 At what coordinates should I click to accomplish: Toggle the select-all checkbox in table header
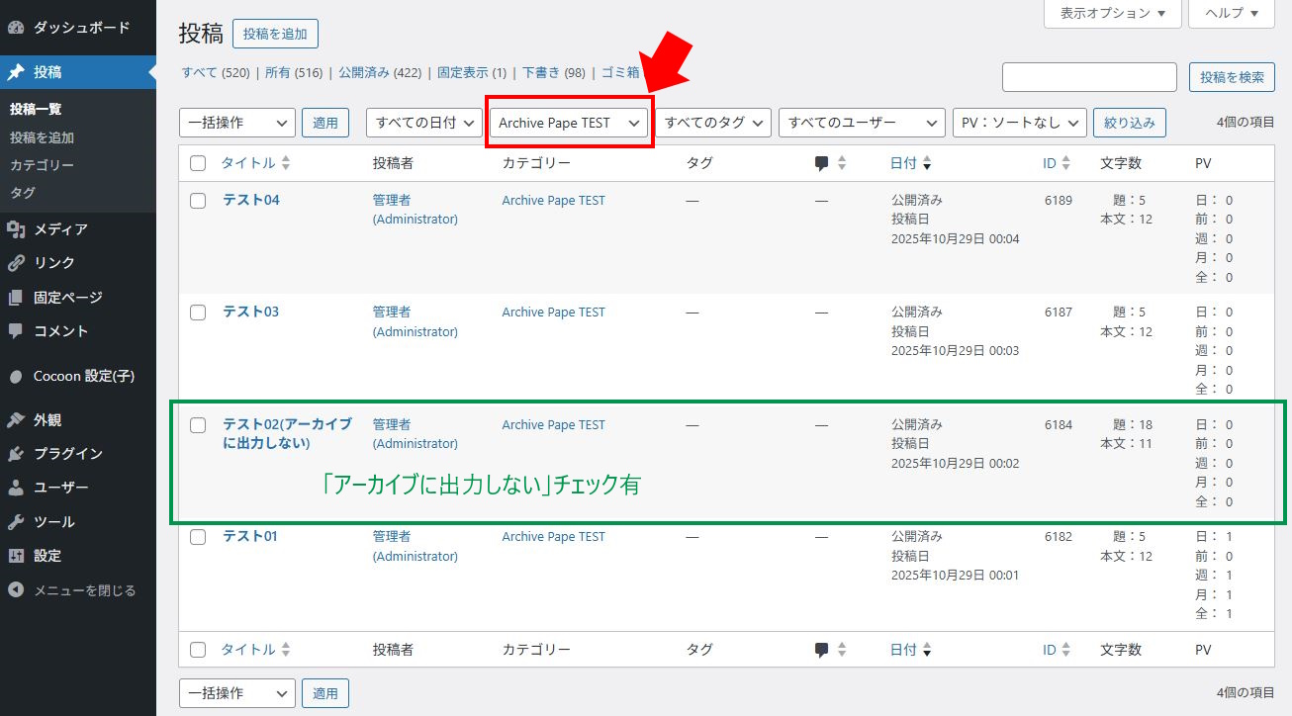click(198, 163)
